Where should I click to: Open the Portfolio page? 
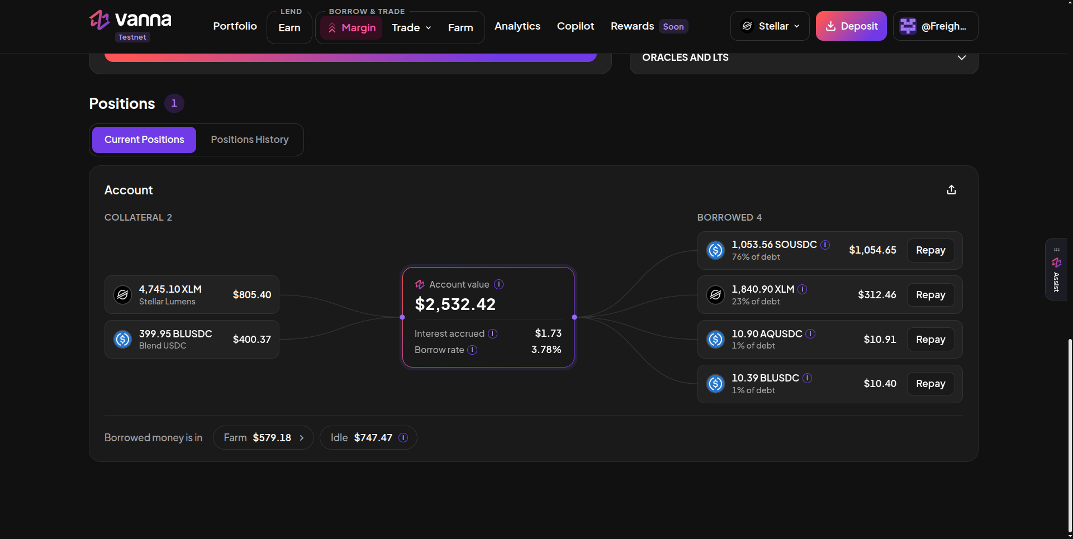pos(235,26)
